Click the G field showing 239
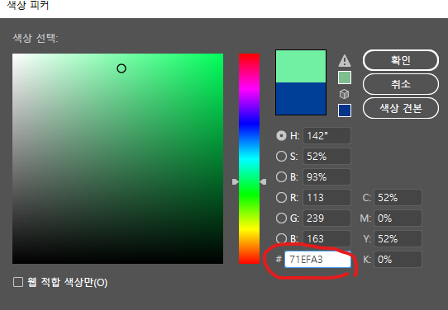Image resolution: width=448 pixels, height=310 pixels. (326, 218)
